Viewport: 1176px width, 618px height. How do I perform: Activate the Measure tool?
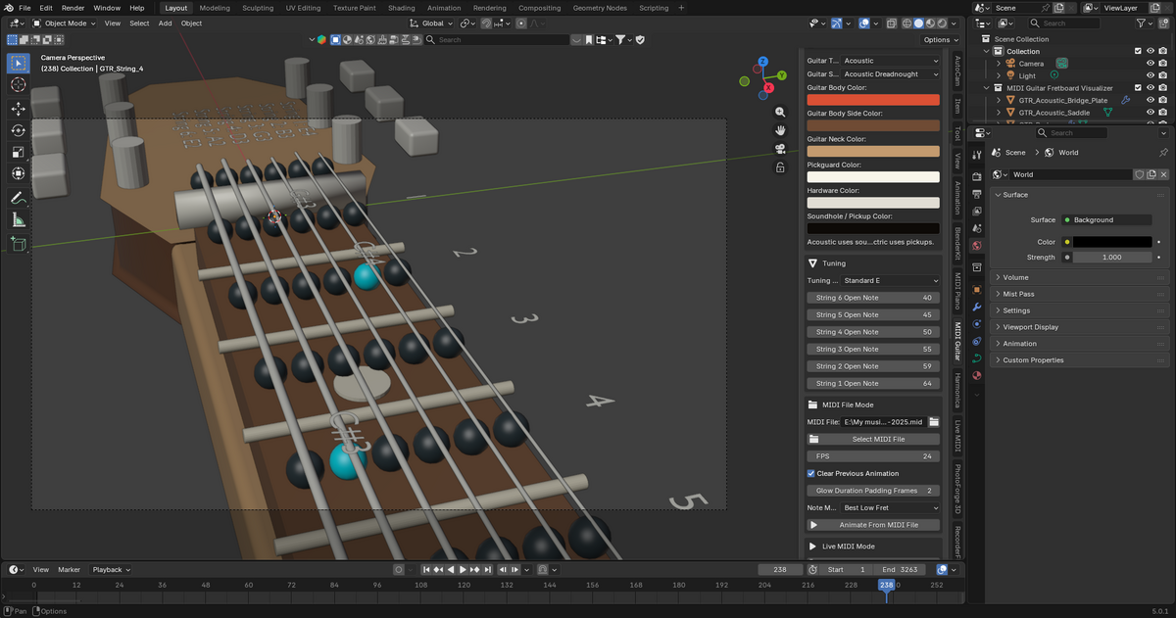pyautogui.click(x=18, y=220)
